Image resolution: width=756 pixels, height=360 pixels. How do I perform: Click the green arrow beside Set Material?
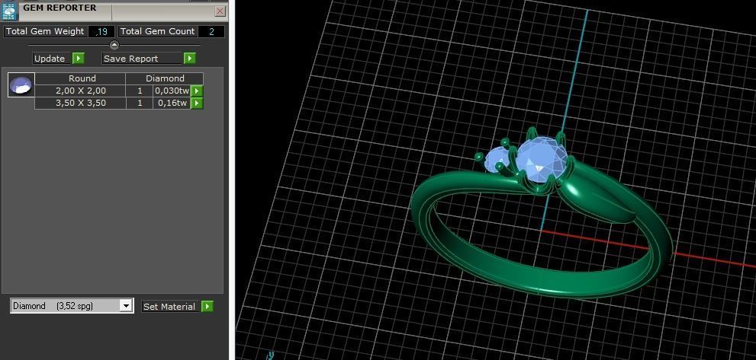pos(207,307)
